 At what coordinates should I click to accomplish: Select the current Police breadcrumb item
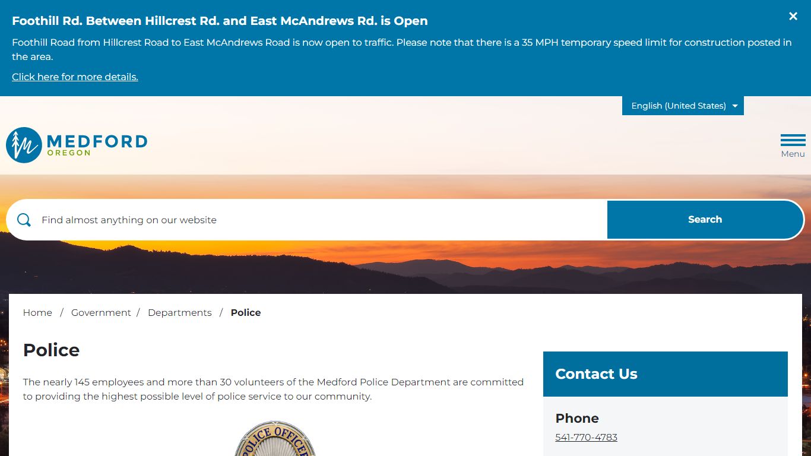coord(246,312)
